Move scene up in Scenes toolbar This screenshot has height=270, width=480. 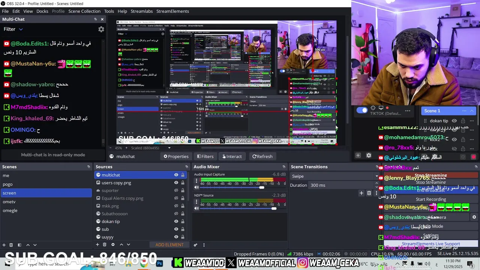coord(28,245)
